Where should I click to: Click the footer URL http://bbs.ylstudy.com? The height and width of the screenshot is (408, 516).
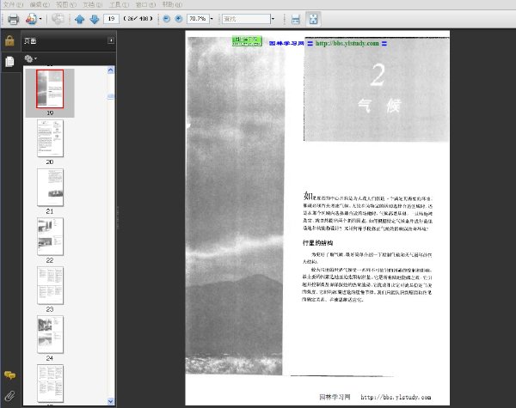tap(396, 397)
